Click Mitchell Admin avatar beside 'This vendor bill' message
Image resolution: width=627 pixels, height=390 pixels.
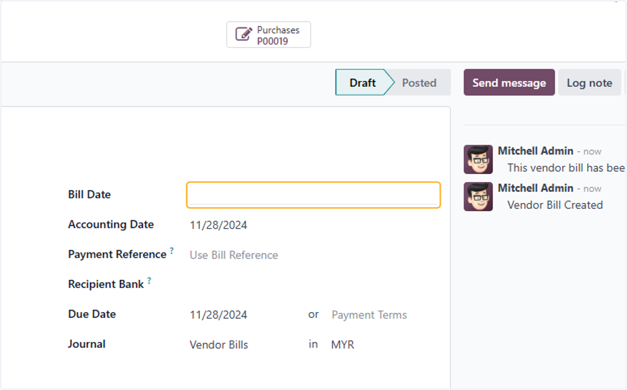point(478,159)
